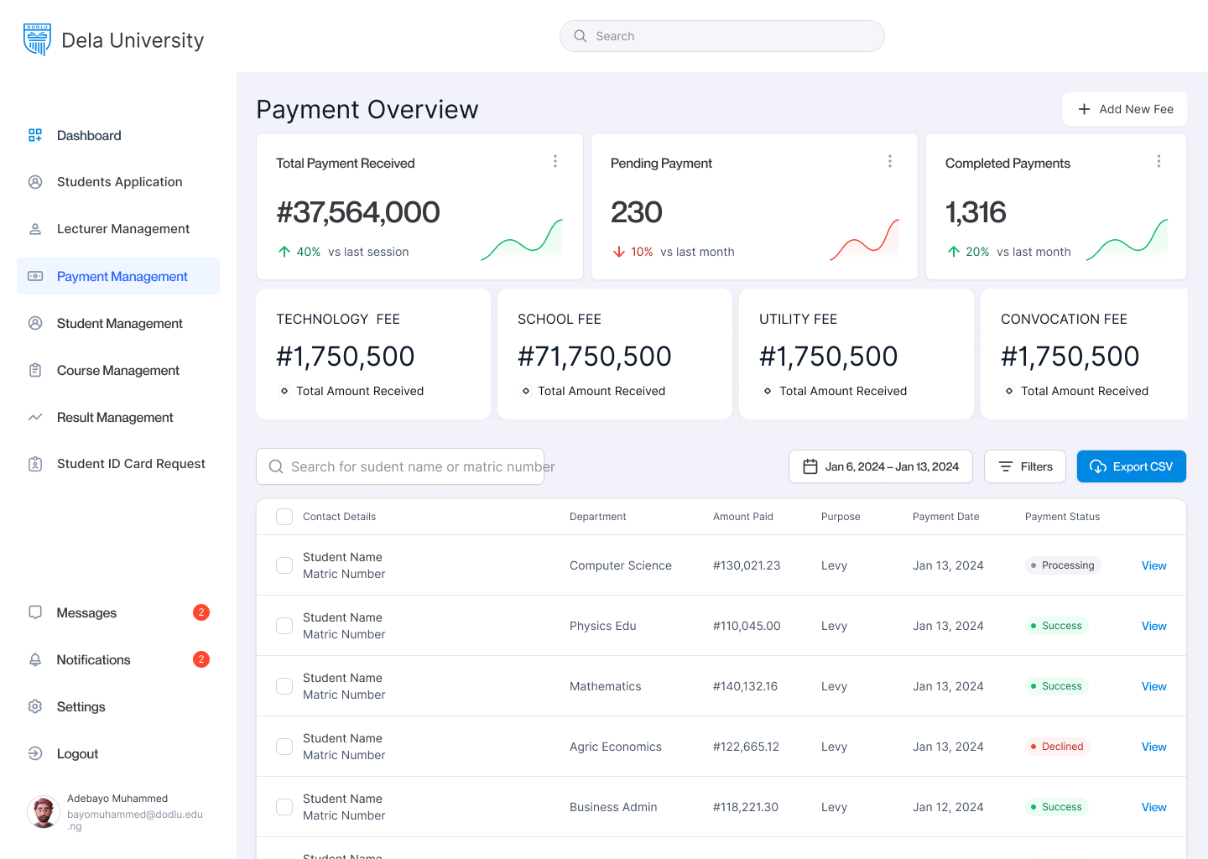Viewport: 1208px width, 859px height.
Task: Open Students Application in the sidebar
Action: (119, 182)
